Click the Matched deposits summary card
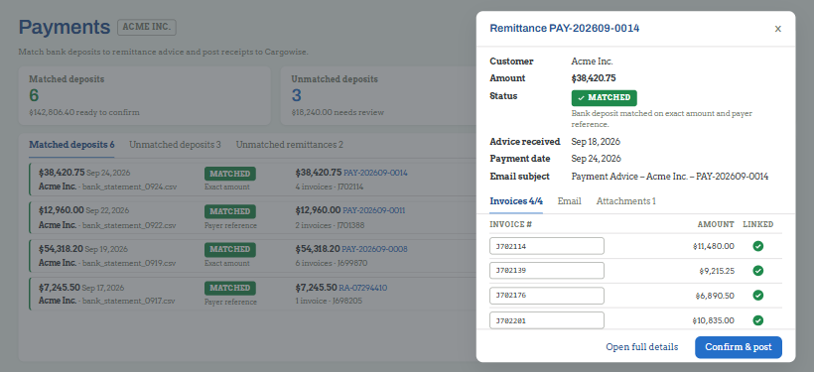The image size is (814, 372). 144,95
